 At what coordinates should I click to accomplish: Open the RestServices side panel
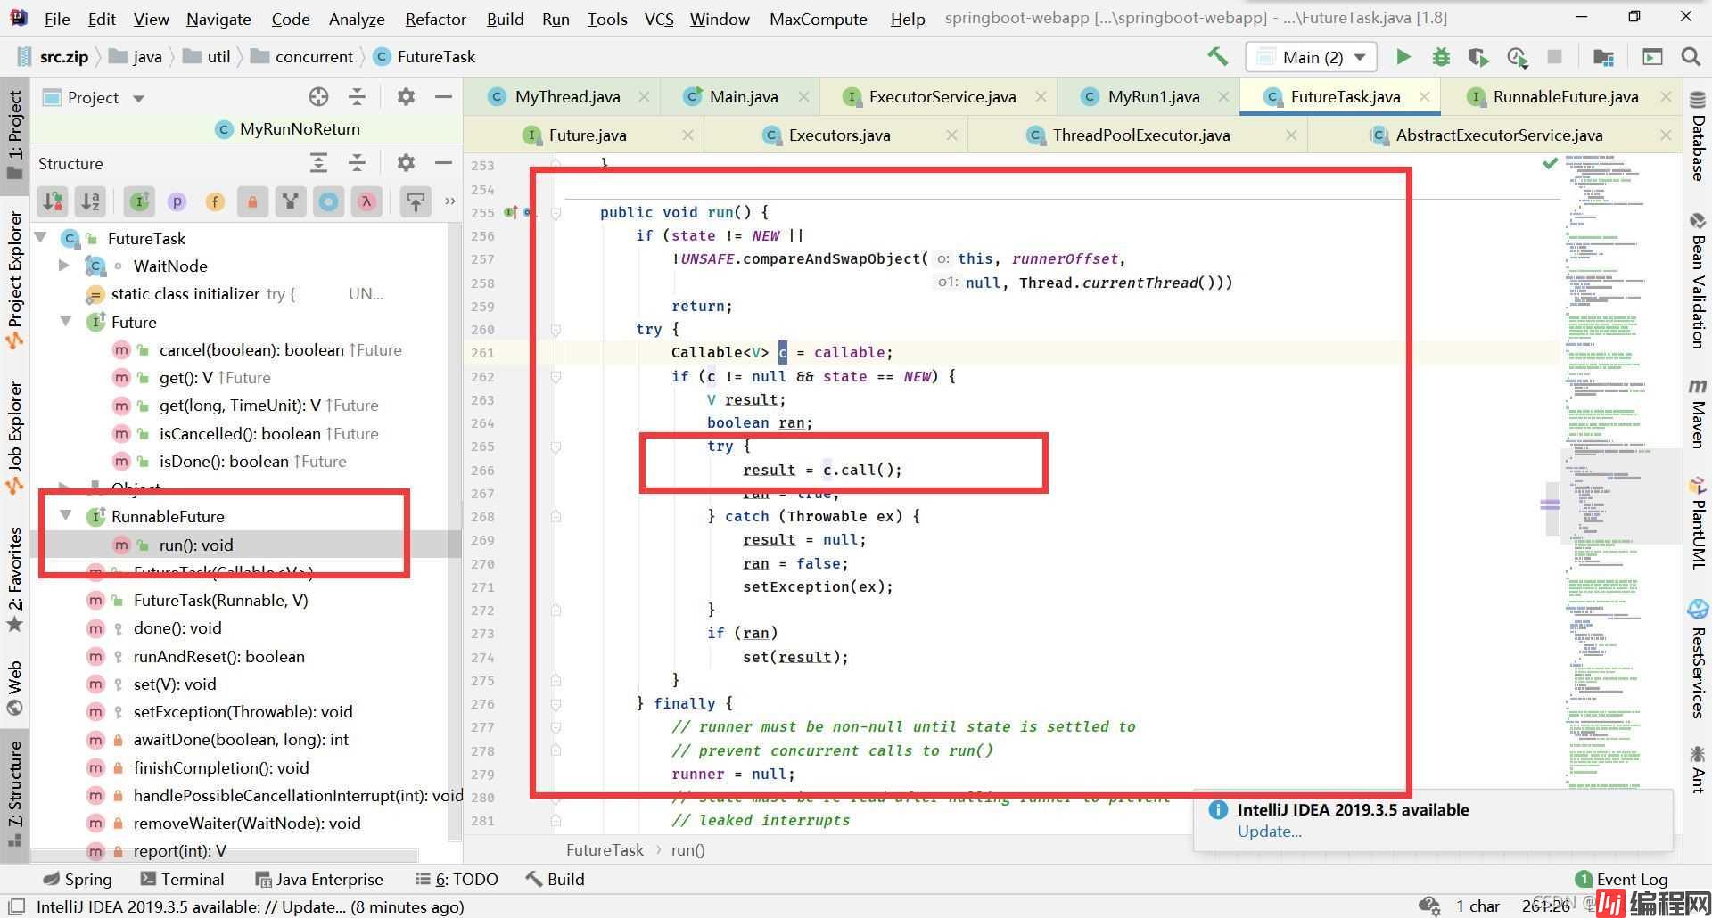point(1698,660)
